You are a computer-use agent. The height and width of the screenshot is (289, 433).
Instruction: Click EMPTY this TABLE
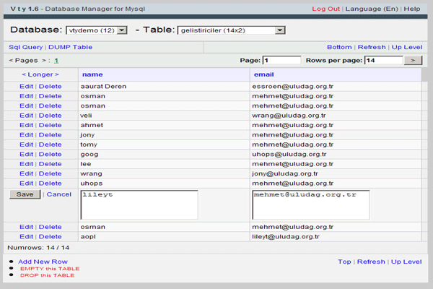[50, 269]
